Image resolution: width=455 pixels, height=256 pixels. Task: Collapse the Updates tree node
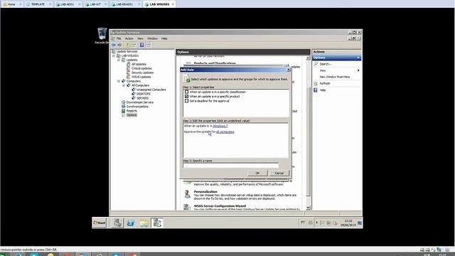coord(119,60)
